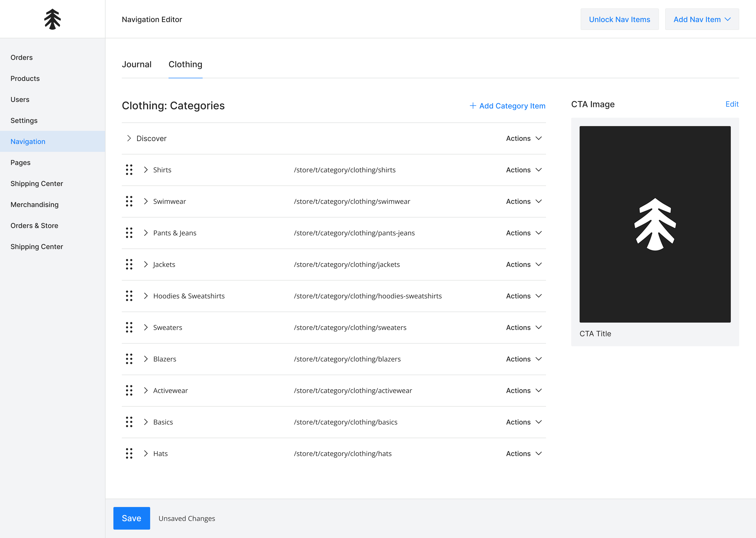This screenshot has width=756, height=538.
Task: Click the plus icon for Add Category Item
Action: pos(473,106)
